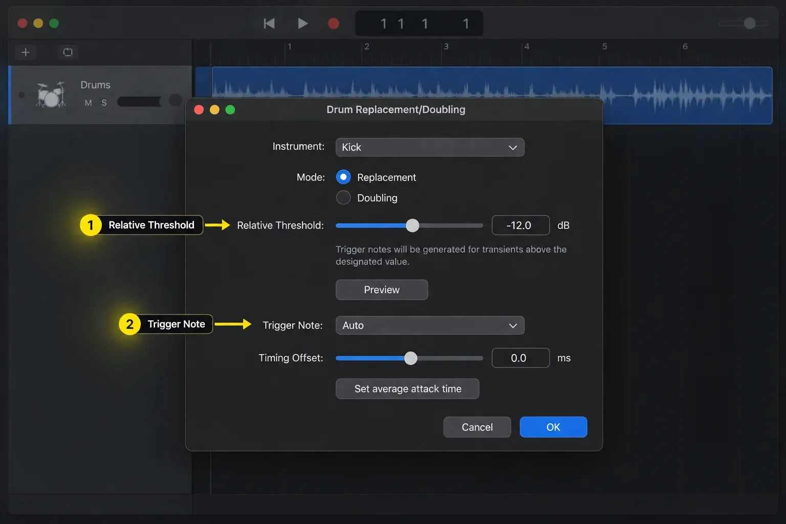
Task: Click bar 4 marker in the ruler
Action: coord(527,47)
